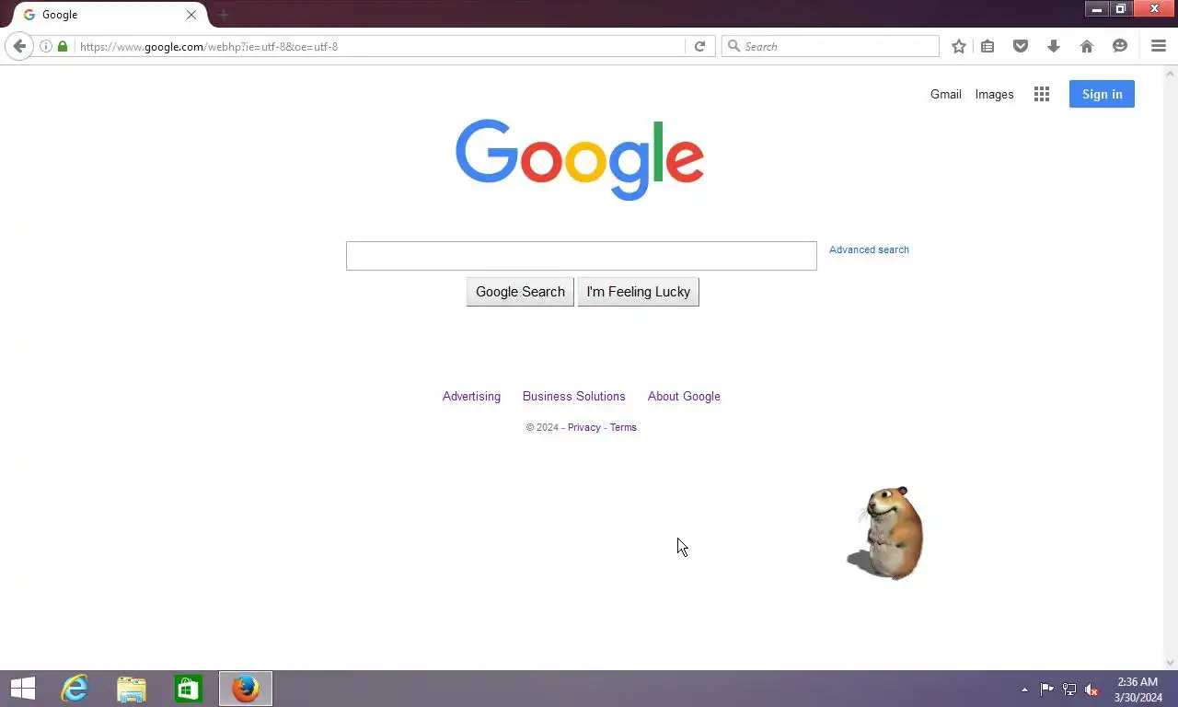1178x707 pixels.
Task: Click the Google search text box
Action: coord(582,256)
